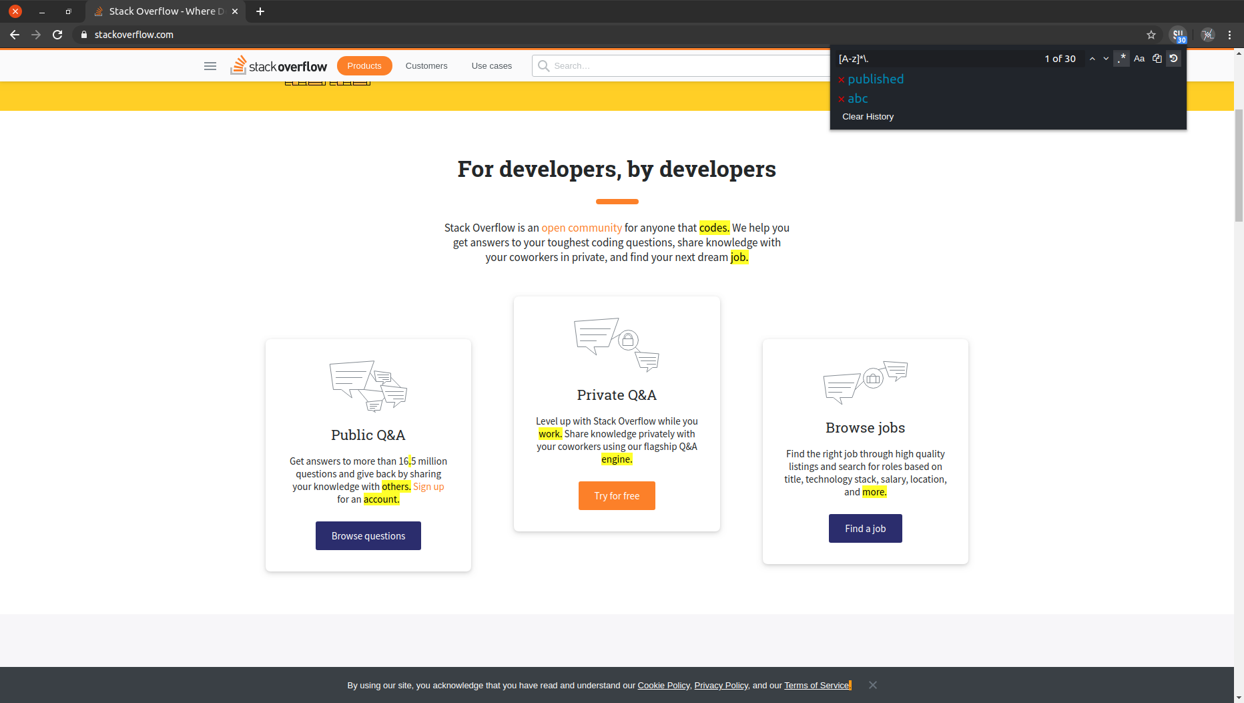Open the Cookie Policy link
The width and height of the screenshot is (1244, 703).
(663, 686)
